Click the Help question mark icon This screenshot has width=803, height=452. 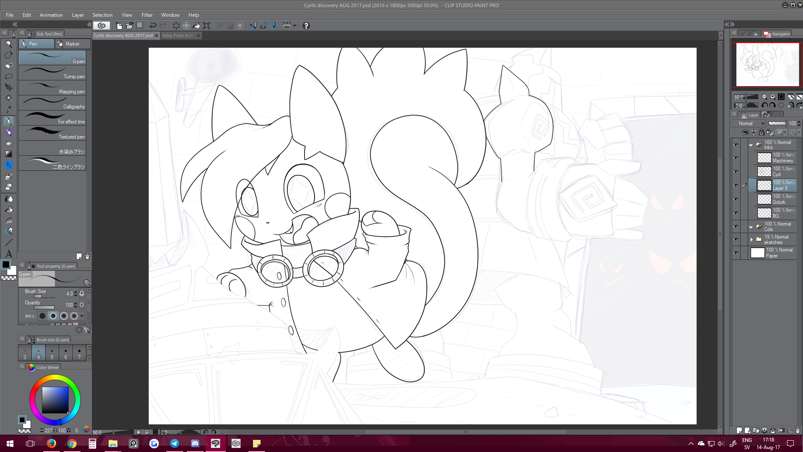[306, 26]
